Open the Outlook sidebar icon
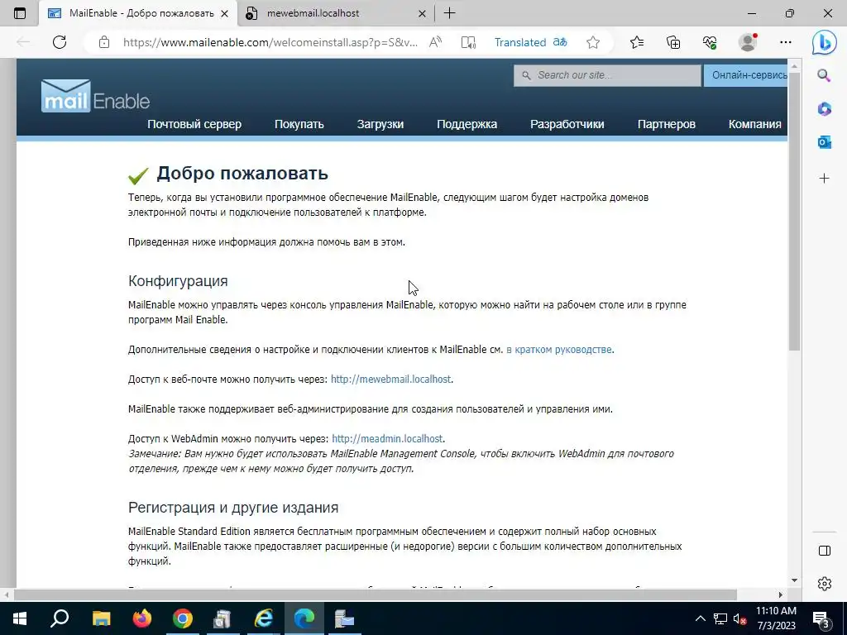This screenshot has width=847, height=635. 824,142
